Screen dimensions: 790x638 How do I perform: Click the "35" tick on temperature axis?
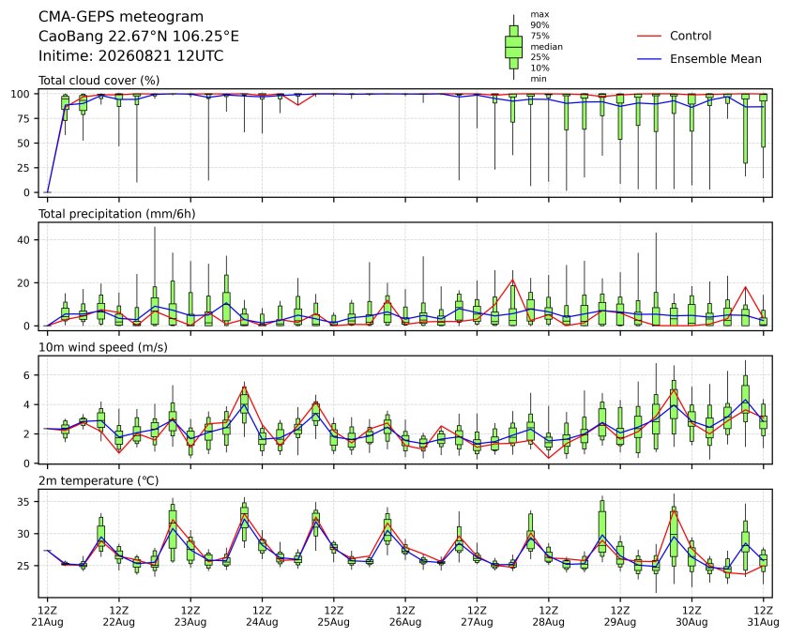[x=24, y=501]
